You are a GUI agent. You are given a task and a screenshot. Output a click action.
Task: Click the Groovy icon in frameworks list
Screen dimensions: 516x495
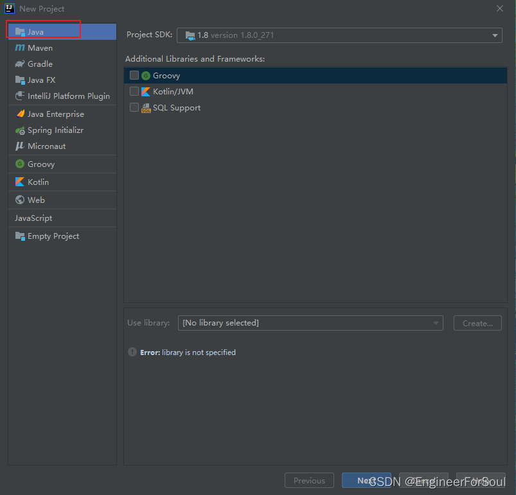pyautogui.click(x=146, y=76)
